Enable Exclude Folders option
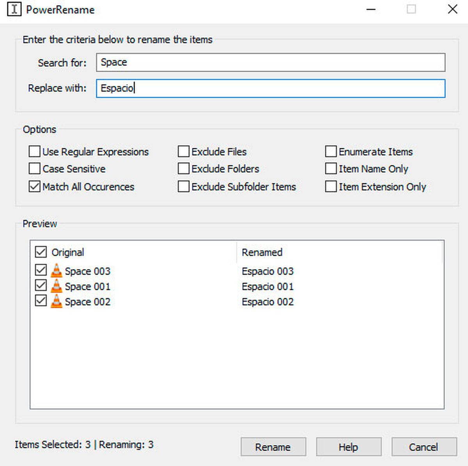468x466 pixels. pyautogui.click(x=183, y=168)
